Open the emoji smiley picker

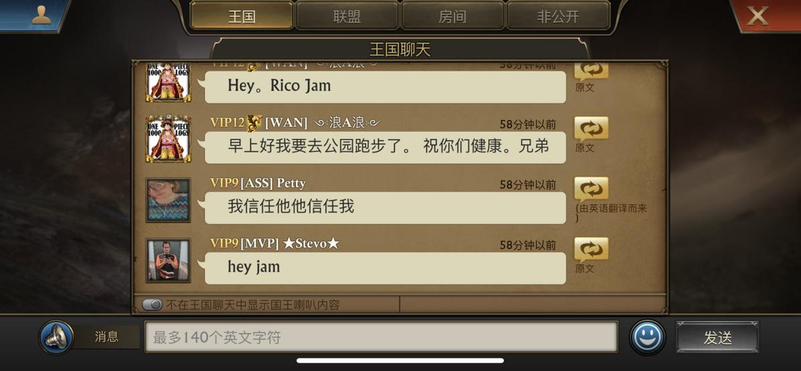647,337
